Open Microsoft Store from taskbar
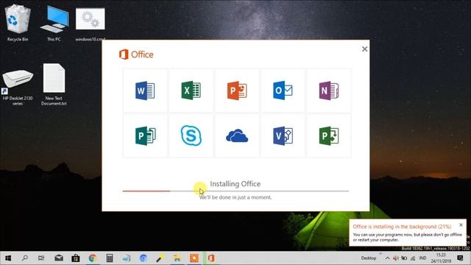The width and height of the screenshot is (471, 265). (75, 258)
